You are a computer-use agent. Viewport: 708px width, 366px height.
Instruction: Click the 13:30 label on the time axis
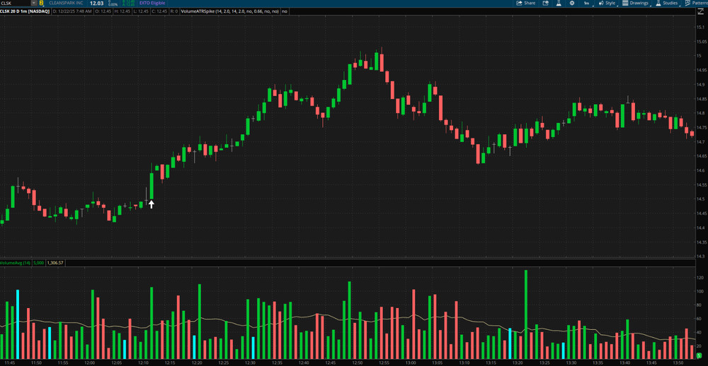(571, 362)
